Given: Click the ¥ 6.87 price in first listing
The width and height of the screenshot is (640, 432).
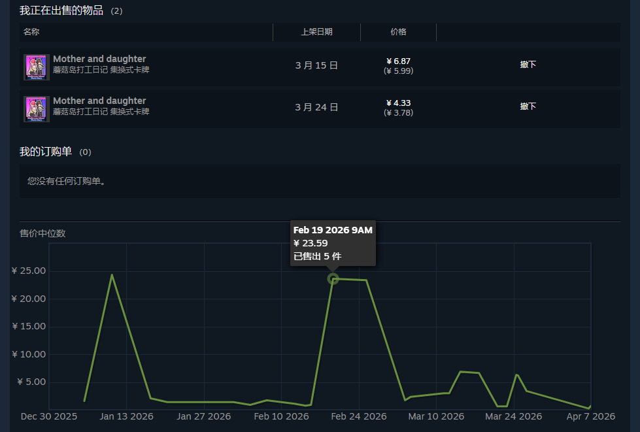Looking at the screenshot, I should click(x=398, y=61).
